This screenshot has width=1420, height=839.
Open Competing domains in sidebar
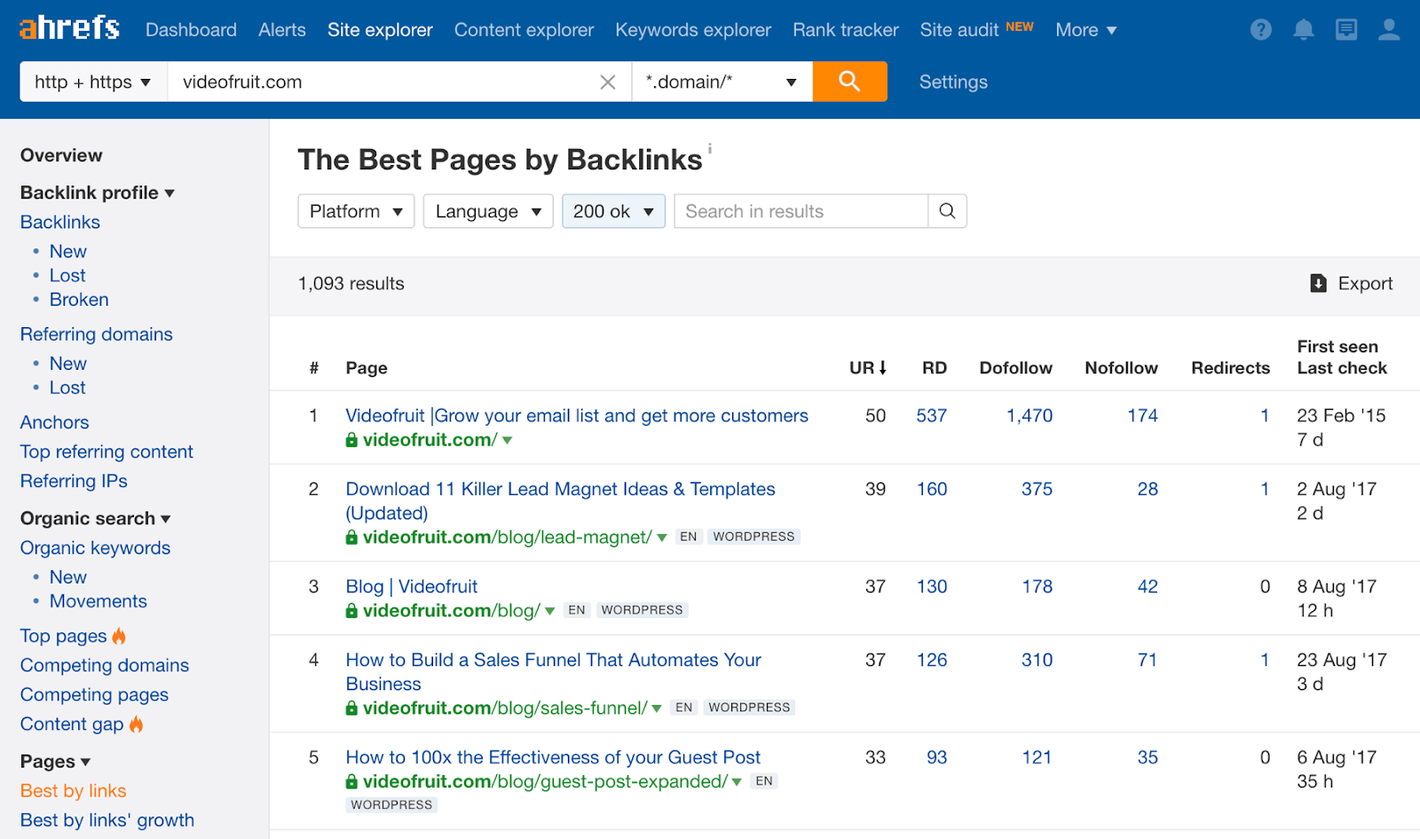coord(105,665)
